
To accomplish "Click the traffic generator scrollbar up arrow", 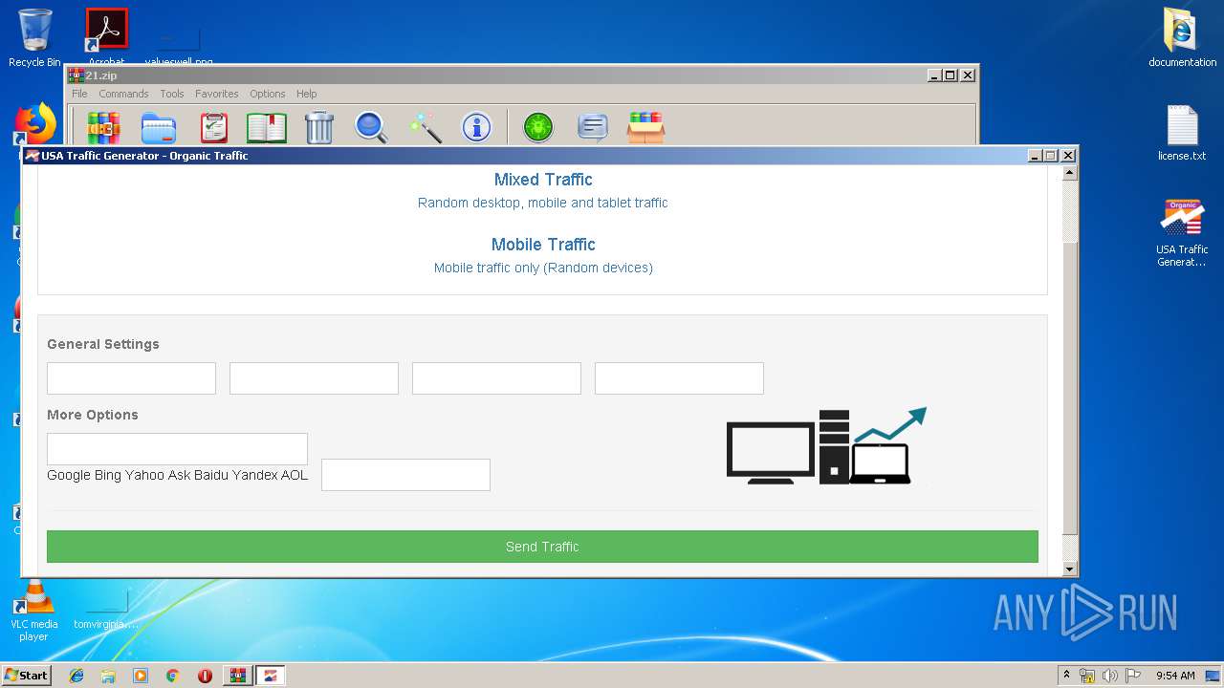I will point(1070,173).
